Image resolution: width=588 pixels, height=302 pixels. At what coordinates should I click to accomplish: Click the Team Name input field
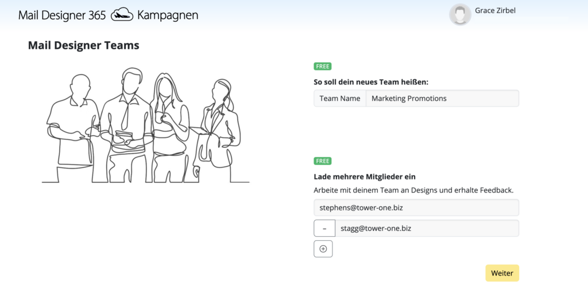coord(442,99)
